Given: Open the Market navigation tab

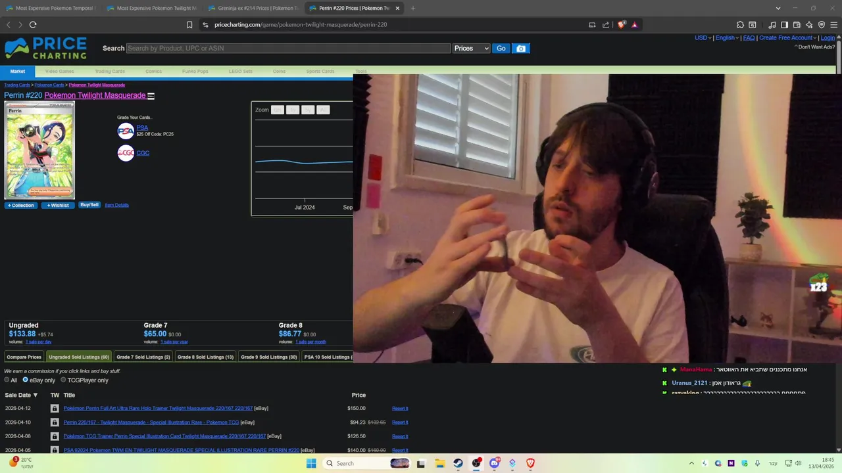Looking at the screenshot, I should click(18, 71).
